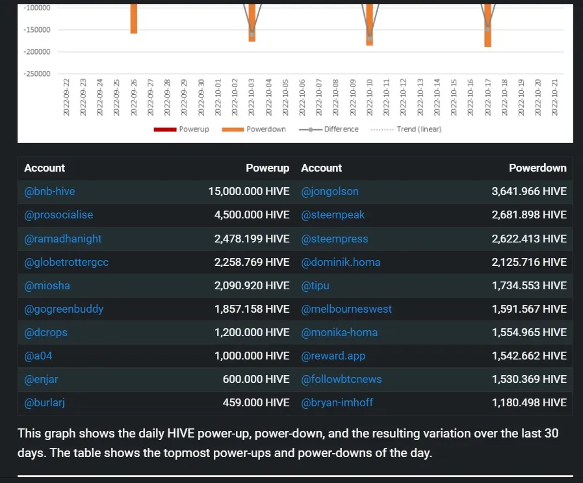Open the @globetrottergcc account link
The image size is (583, 483).
coord(66,262)
